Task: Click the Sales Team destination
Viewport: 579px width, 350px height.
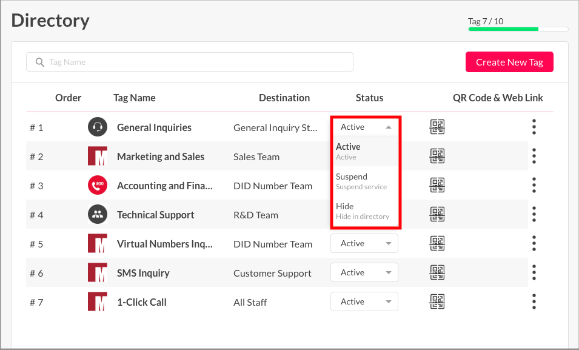Action: pos(256,156)
